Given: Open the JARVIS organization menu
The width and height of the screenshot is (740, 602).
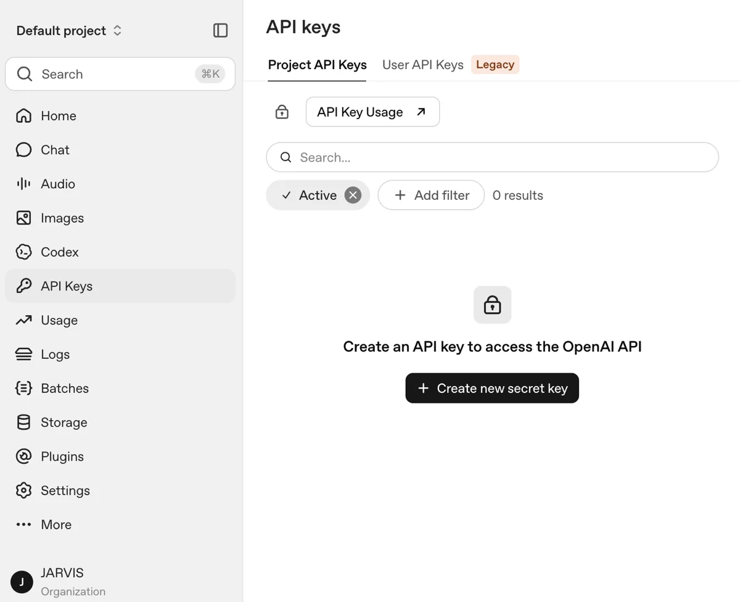Looking at the screenshot, I should [120, 582].
